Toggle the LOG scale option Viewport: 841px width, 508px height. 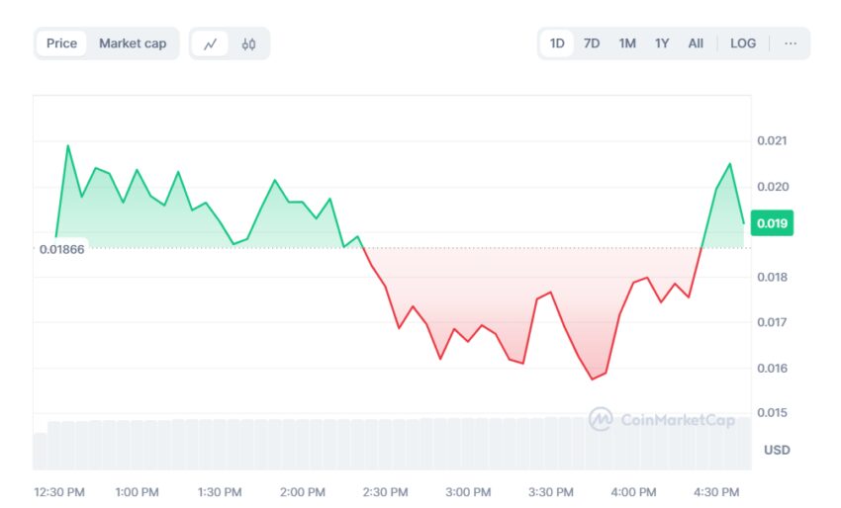coord(743,43)
